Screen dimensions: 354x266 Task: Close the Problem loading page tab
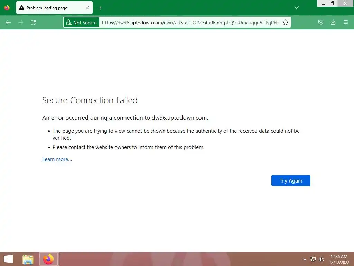(x=87, y=8)
